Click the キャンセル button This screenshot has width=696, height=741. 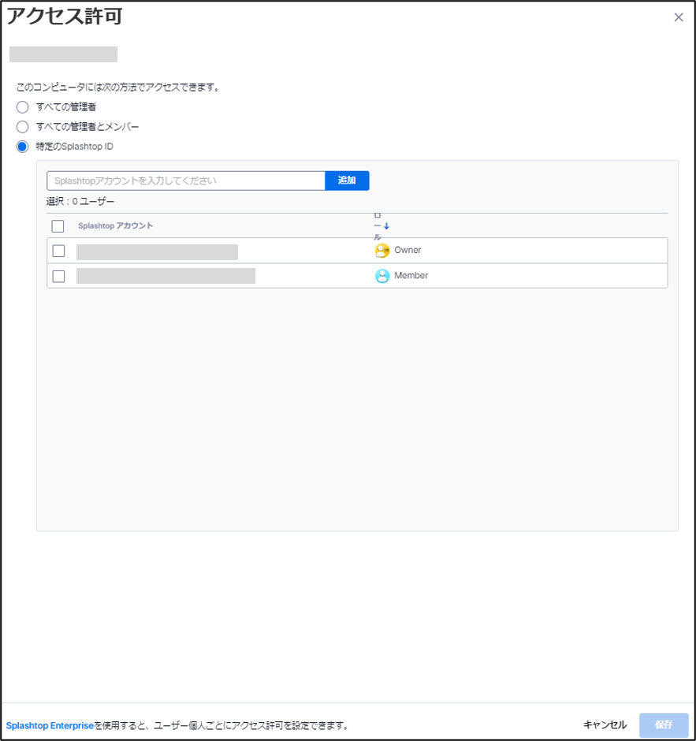[x=605, y=725]
